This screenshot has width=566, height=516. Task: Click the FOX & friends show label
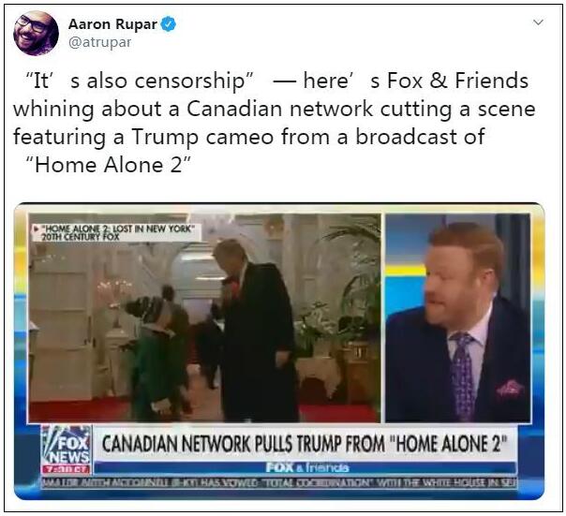(307, 467)
